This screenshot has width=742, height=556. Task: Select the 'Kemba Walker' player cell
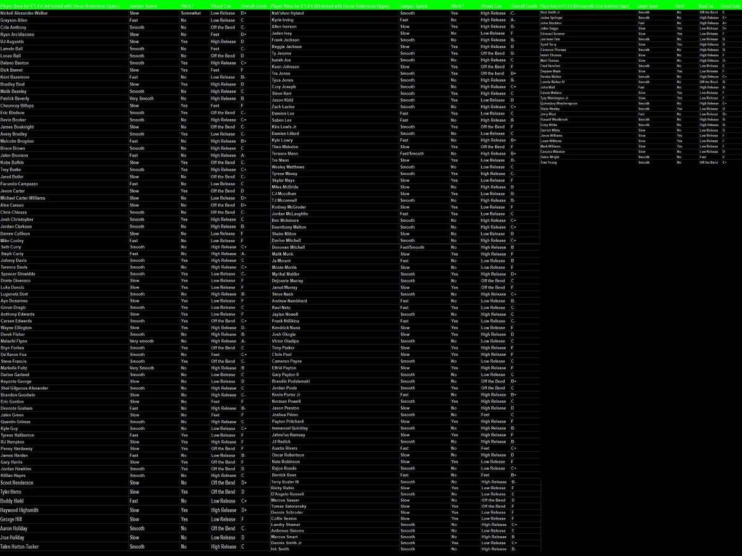click(551, 77)
